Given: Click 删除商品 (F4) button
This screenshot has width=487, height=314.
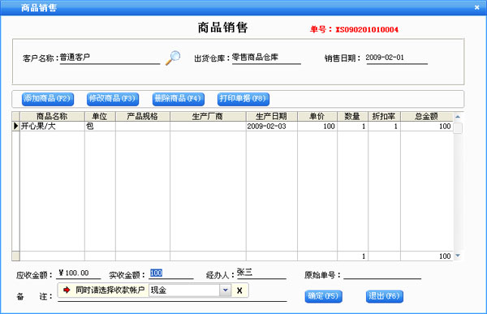Looking at the screenshot, I should [179, 99].
